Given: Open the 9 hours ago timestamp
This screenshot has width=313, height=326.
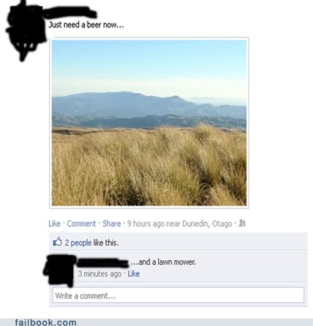Looking at the screenshot, I should (146, 223).
